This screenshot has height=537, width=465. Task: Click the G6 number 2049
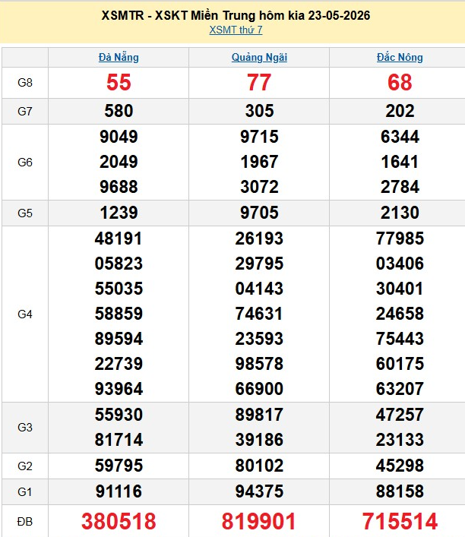pos(119,162)
